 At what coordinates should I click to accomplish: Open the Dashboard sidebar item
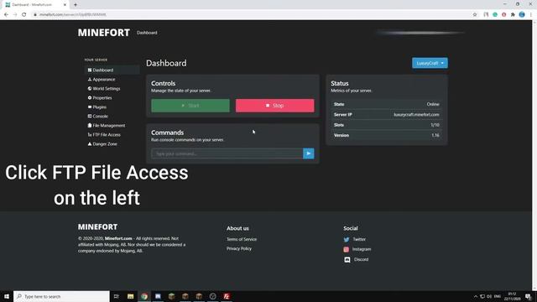112,70
